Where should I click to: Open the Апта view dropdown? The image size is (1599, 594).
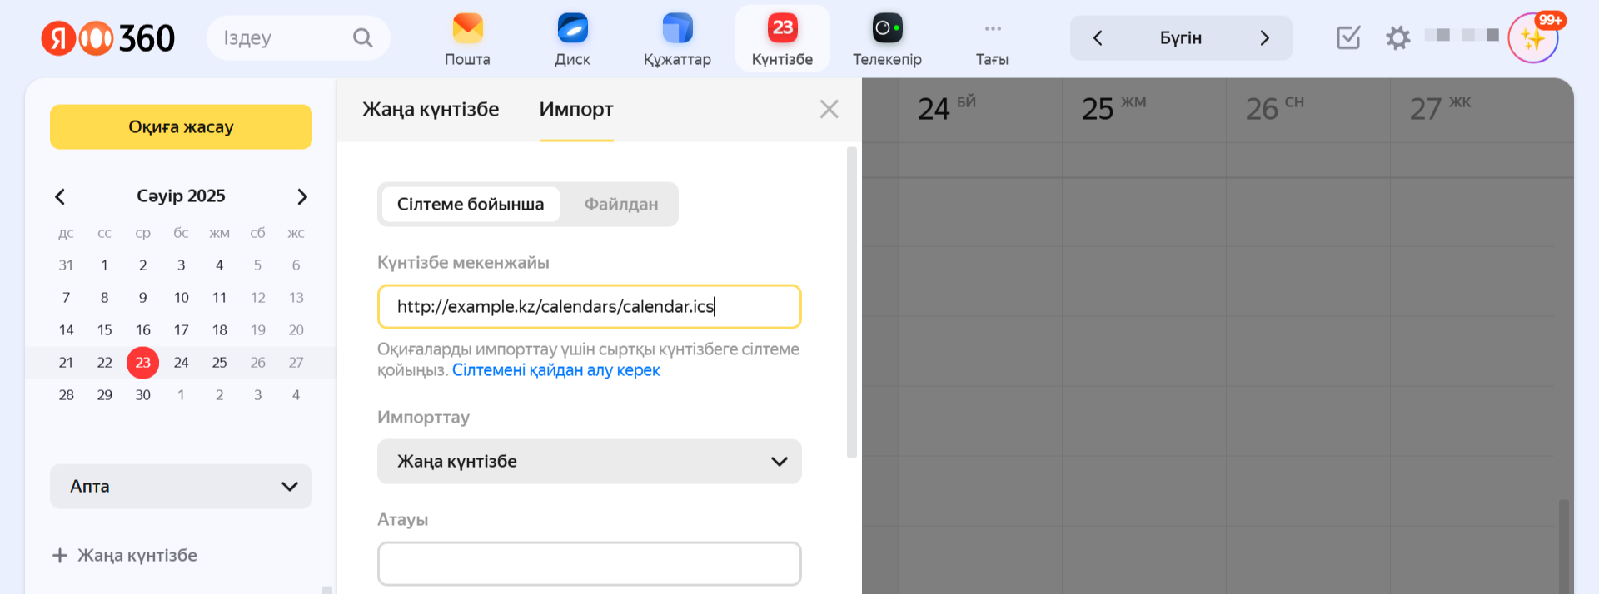181,487
